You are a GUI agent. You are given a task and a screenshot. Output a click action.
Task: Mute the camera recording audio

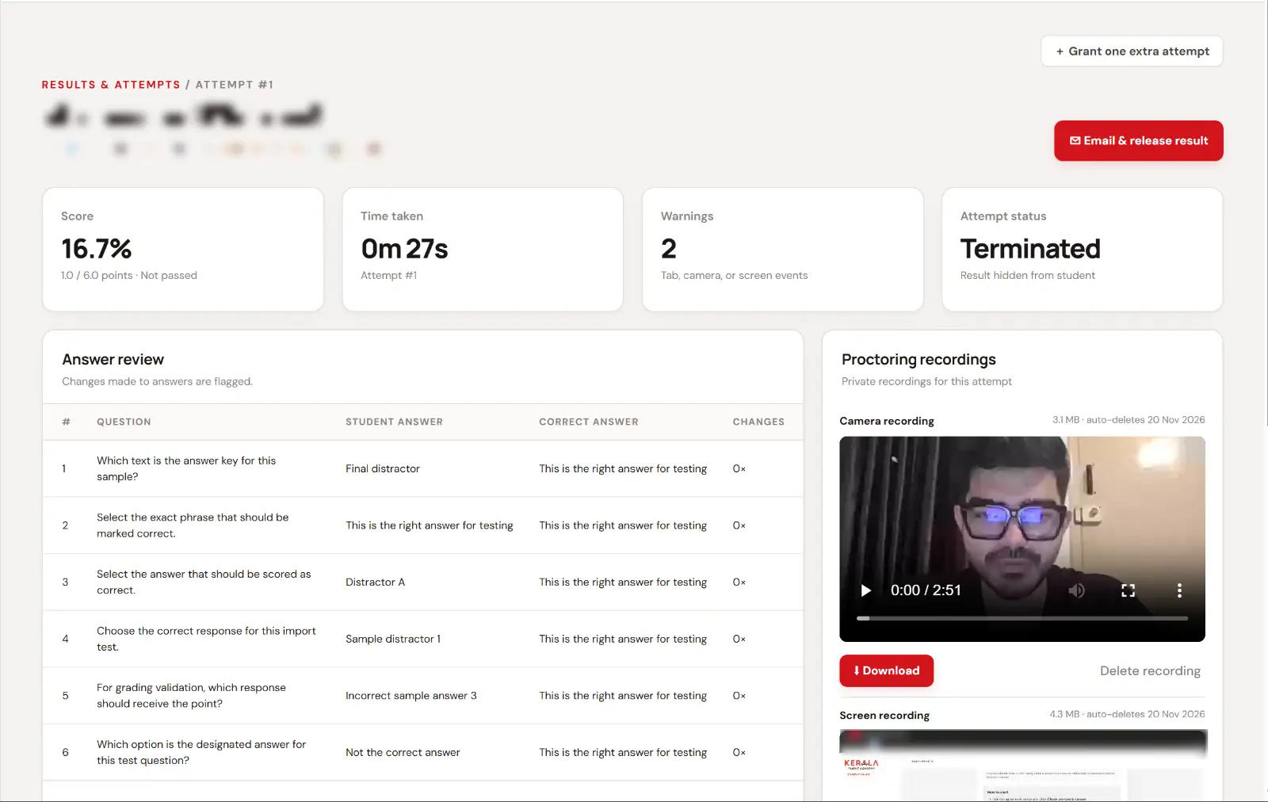(1076, 590)
